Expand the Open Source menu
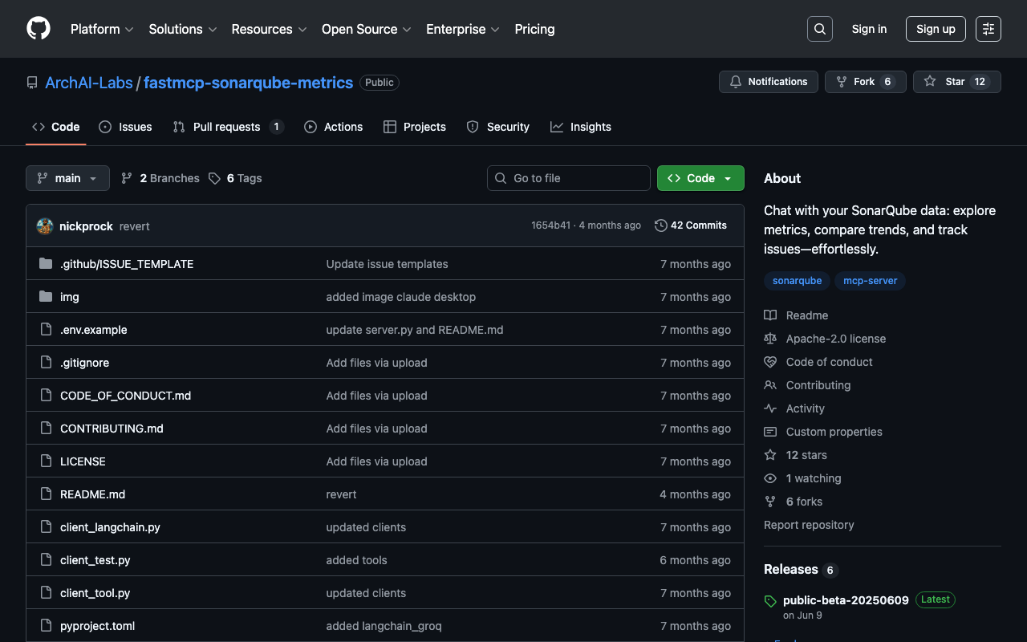The image size is (1027, 642). 366,29
